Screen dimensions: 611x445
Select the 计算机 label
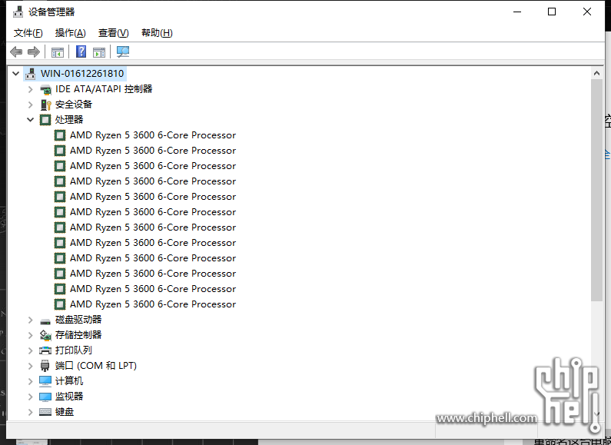point(69,381)
